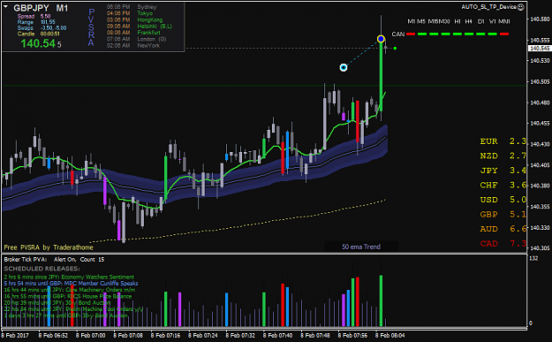Click the NewYork session clock row
This screenshot has height=342, width=552.
133,45
